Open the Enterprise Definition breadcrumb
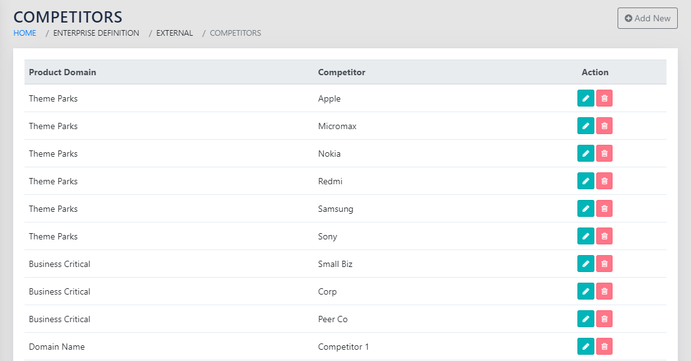The height and width of the screenshot is (361, 691). pyautogui.click(x=96, y=33)
